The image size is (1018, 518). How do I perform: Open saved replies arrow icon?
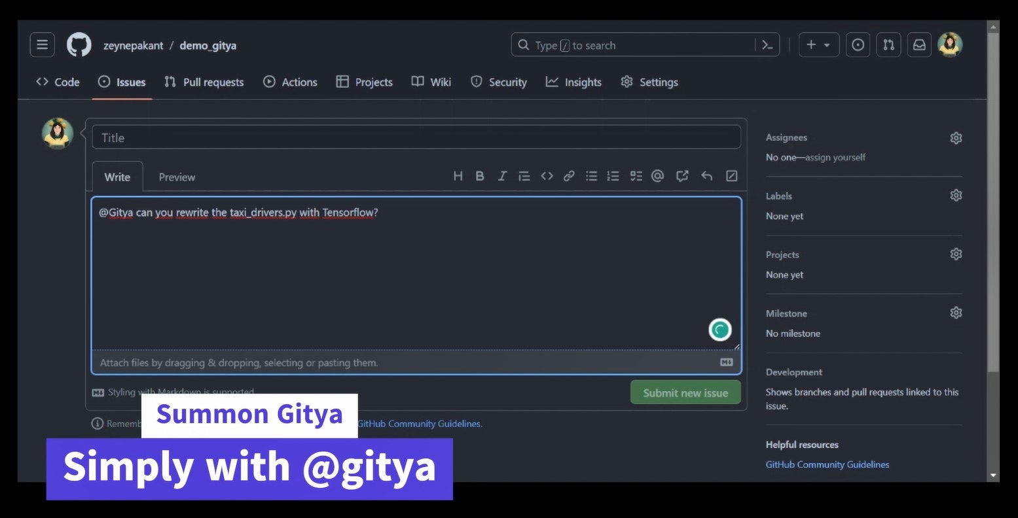click(x=706, y=176)
